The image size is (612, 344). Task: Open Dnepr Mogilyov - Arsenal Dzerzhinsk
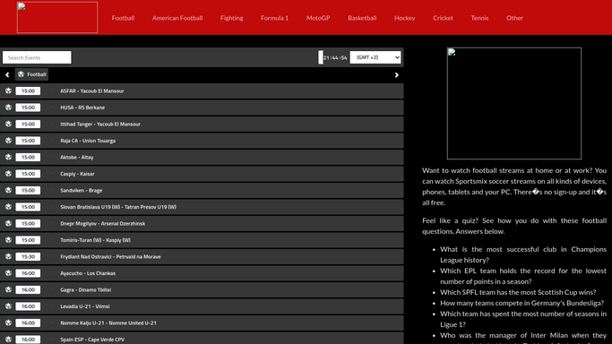pyautogui.click(x=103, y=223)
